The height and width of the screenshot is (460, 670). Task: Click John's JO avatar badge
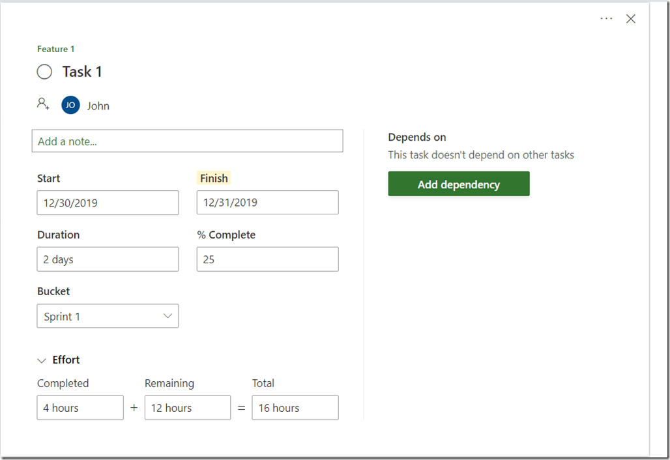70,105
